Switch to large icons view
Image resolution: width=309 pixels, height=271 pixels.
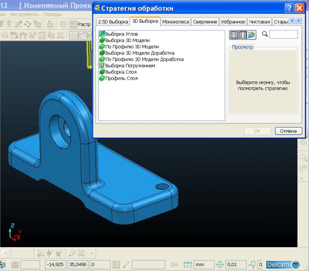click(x=234, y=35)
